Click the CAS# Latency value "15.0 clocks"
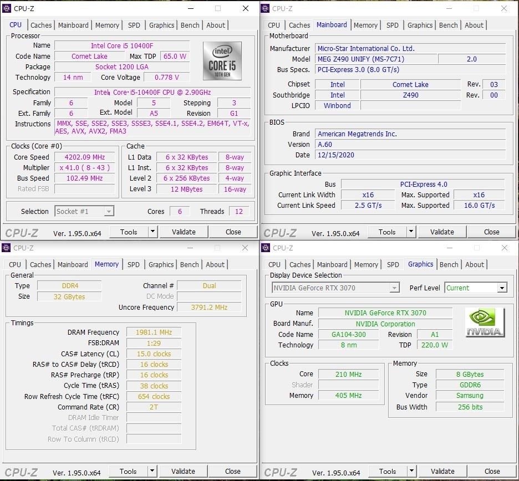 pyautogui.click(x=154, y=354)
